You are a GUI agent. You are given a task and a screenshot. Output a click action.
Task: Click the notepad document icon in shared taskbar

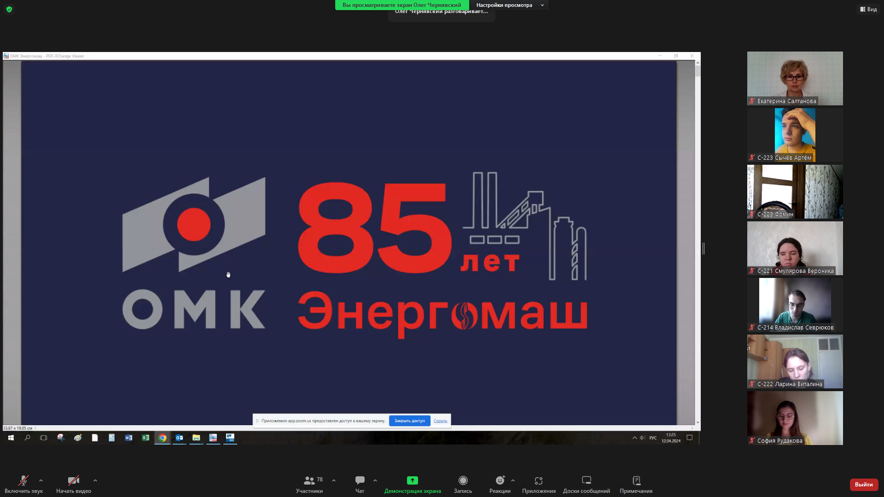111,438
